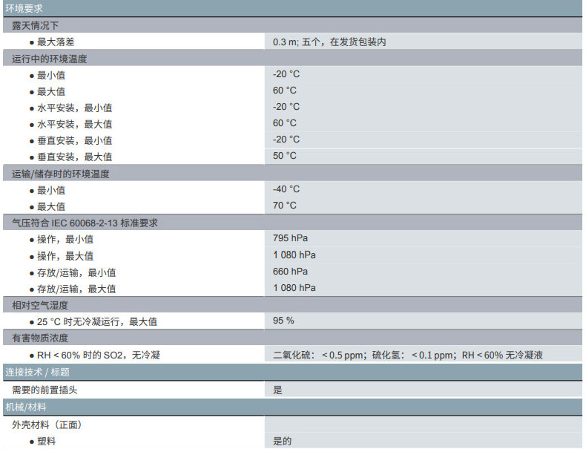Select the 机械/材料 section header
586x449 pixels.
pos(26,407)
